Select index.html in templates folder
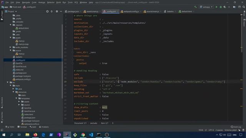This screenshot has width=246, height=138. (x=28, y=114)
